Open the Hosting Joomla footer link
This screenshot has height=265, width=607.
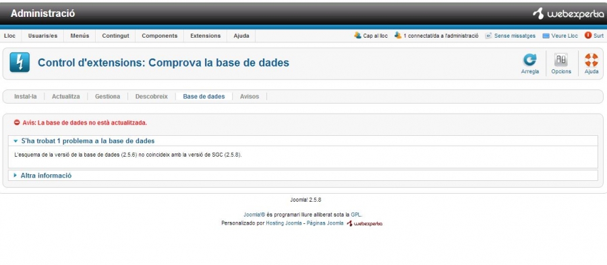(284, 223)
